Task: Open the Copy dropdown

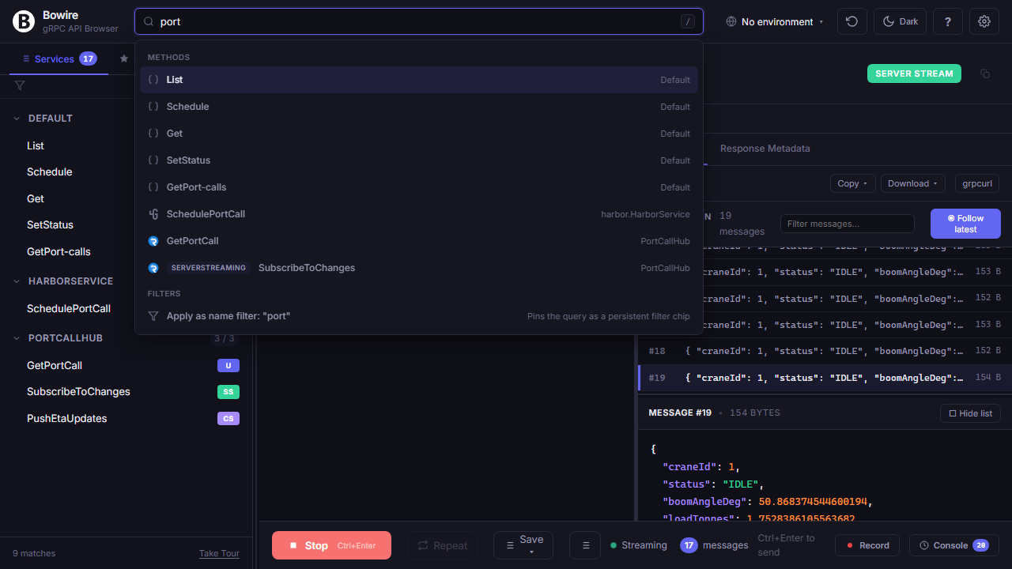Action: (853, 183)
